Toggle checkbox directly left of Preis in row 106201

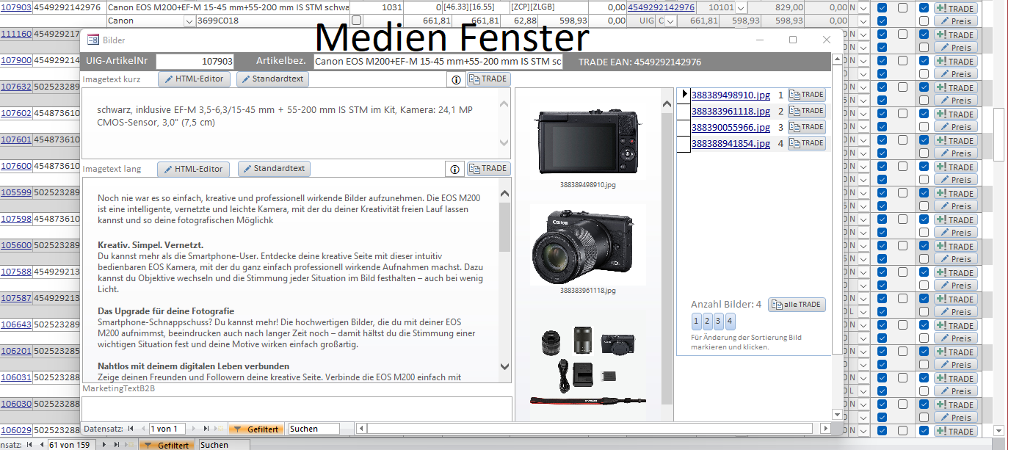point(924,365)
